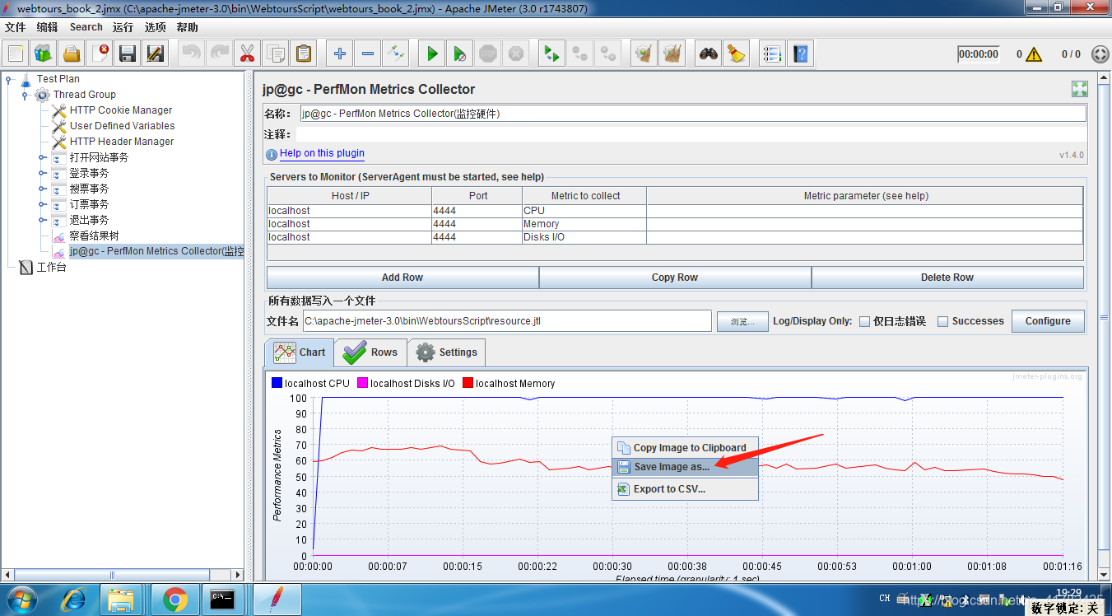The width and height of the screenshot is (1112, 616).
Task: Click the Copy Row button
Action: pos(675,278)
